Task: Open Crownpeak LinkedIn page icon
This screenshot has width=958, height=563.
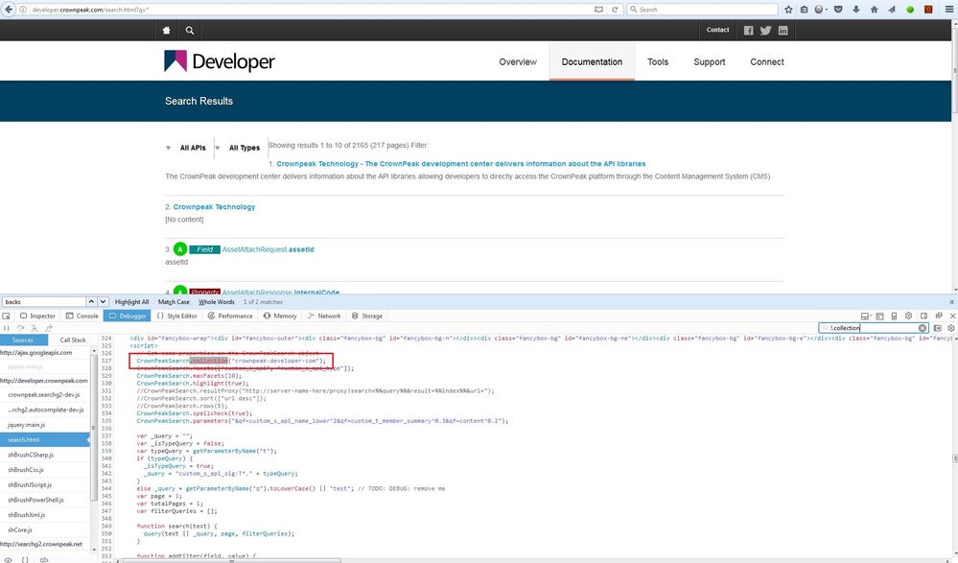Action: pos(783,30)
